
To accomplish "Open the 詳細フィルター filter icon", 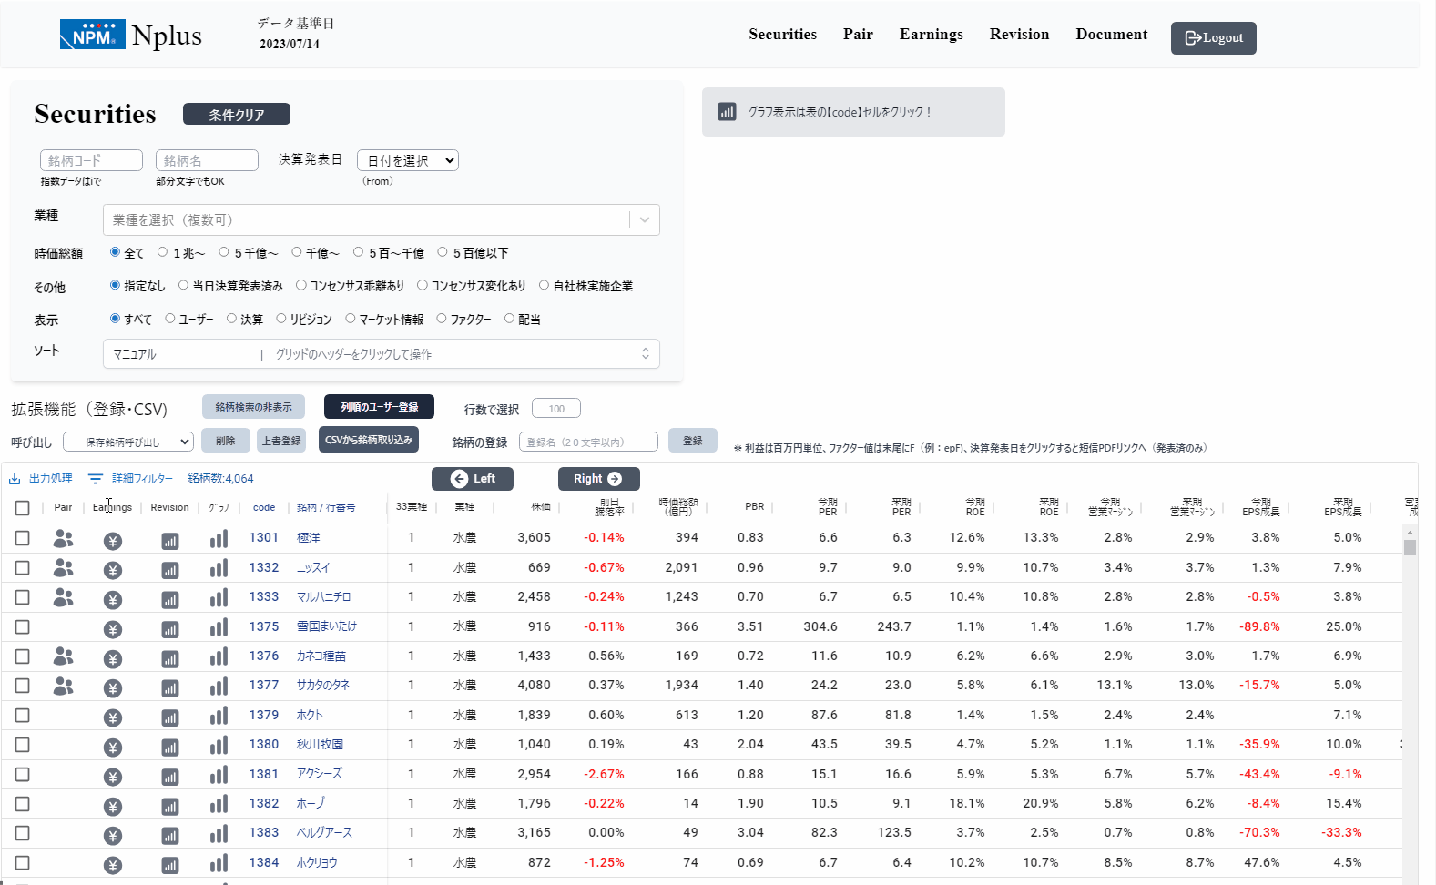I will click(x=96, y=479).
